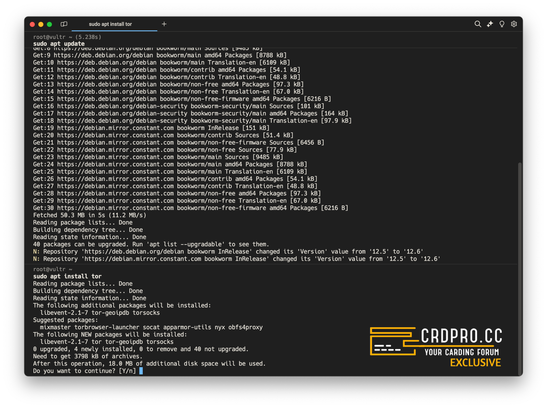The height and width of the screenshot is (408, 547).
Task: Toggle the panes/tab layout icon
Action: click(64, 24)
